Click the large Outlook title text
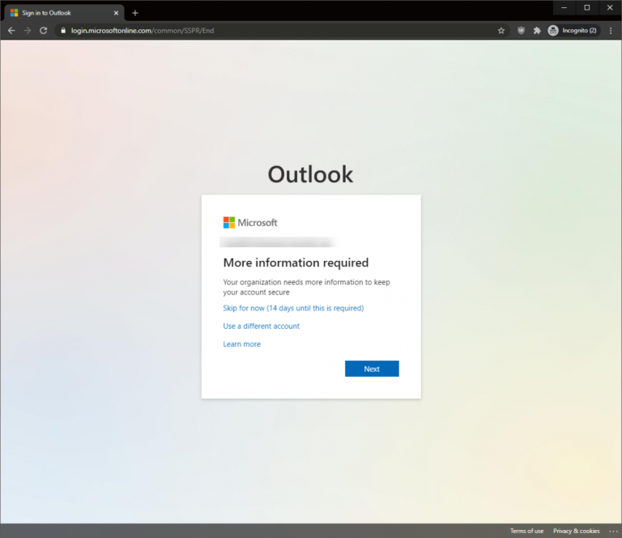Screen dimensions: 622x538 [x=310, y=174]
